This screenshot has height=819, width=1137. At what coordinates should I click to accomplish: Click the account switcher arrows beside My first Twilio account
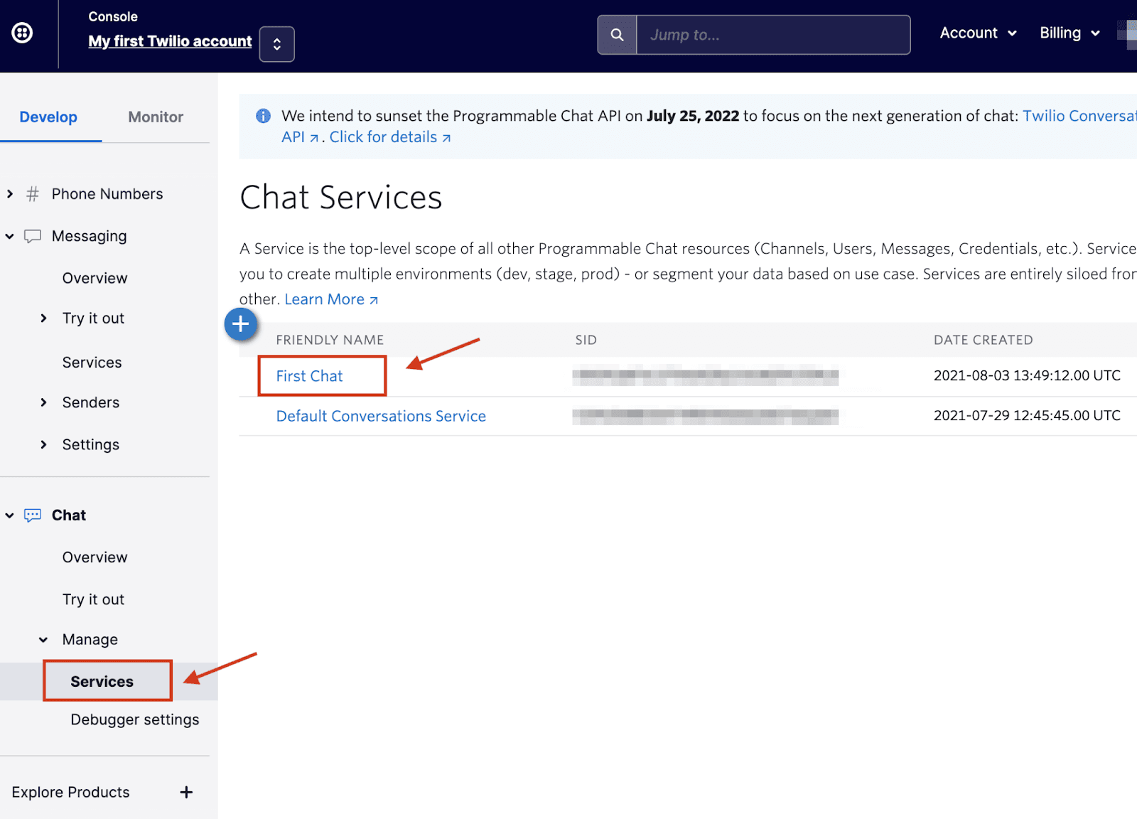click(x=276, y=43)
